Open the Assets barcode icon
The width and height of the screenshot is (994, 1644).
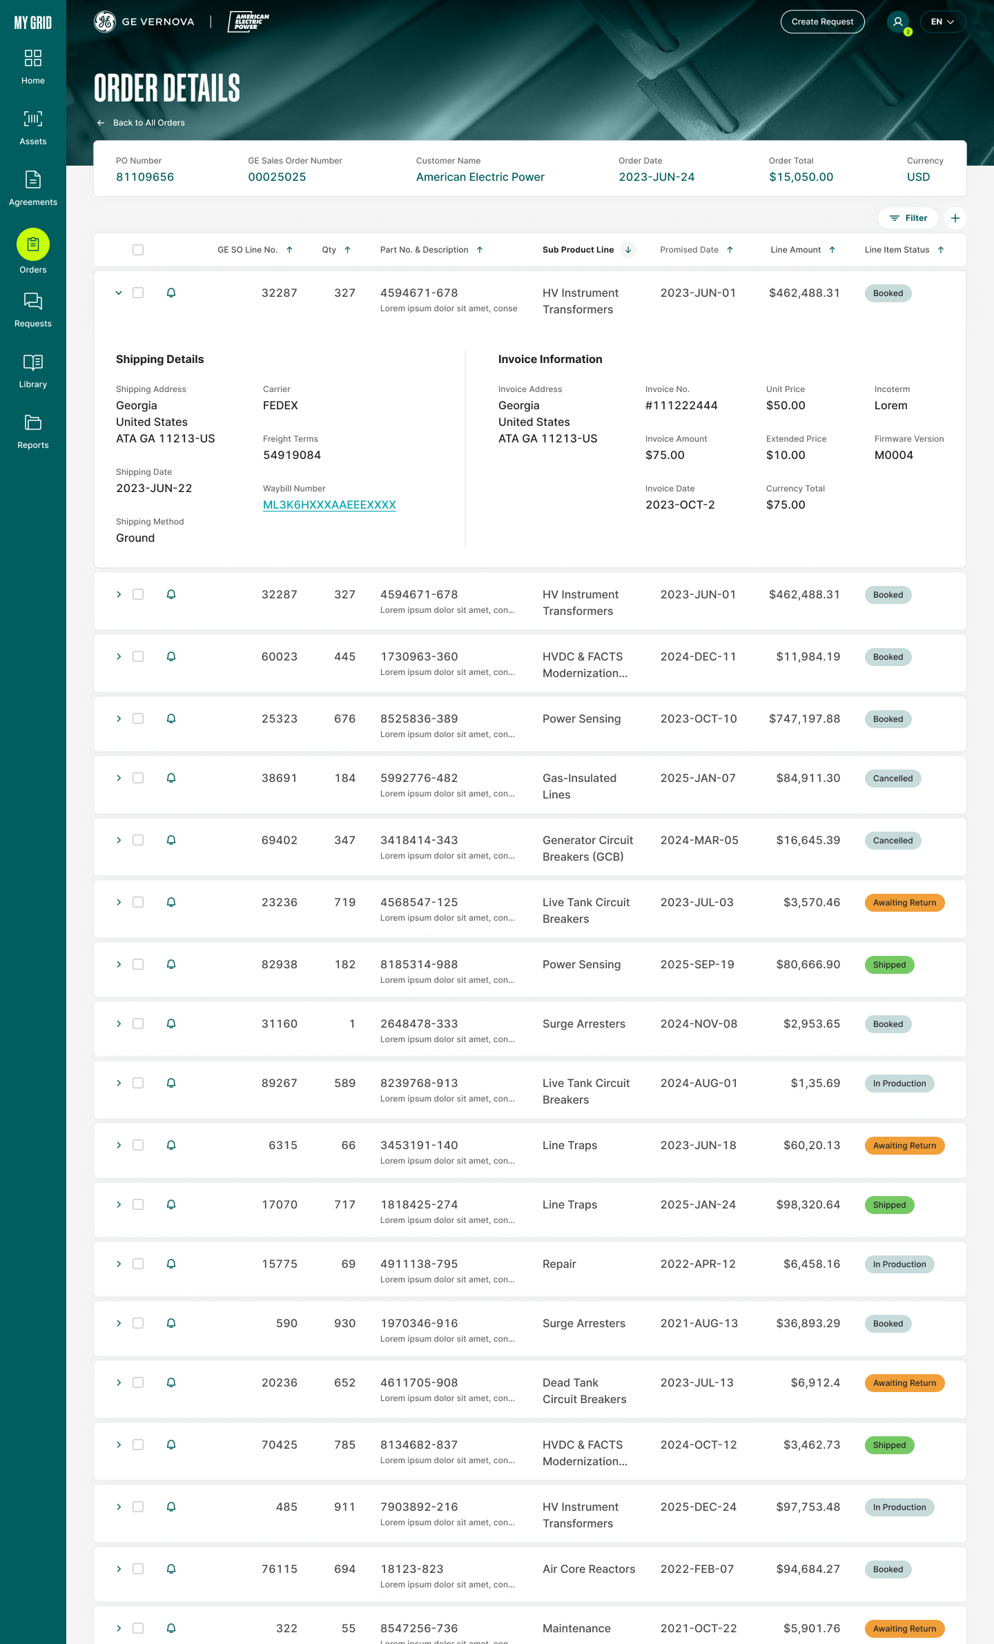coord(33,119)
